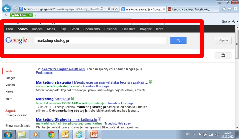Click the address bar refresh icon

pos(113,9)
